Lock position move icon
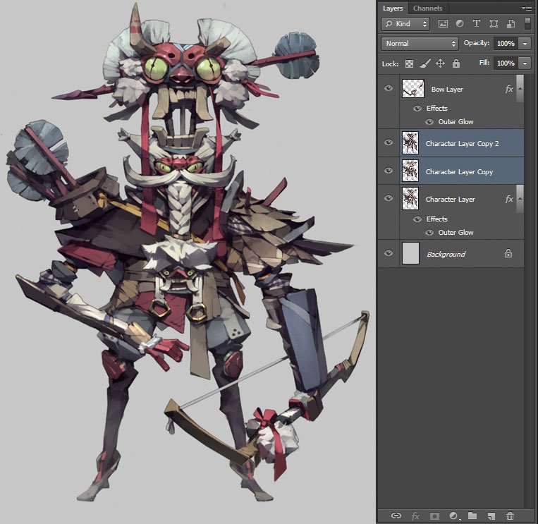This screenshot has width=538, height=524. click(440, 63)
